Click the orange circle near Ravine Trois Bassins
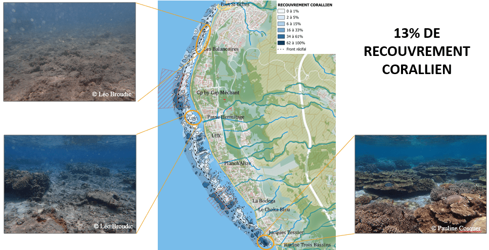The image size is (489, 250). coord(264,242)
